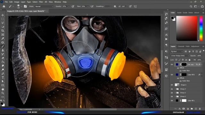
Task: Select the Hand tool
Action: coord(3,89)
